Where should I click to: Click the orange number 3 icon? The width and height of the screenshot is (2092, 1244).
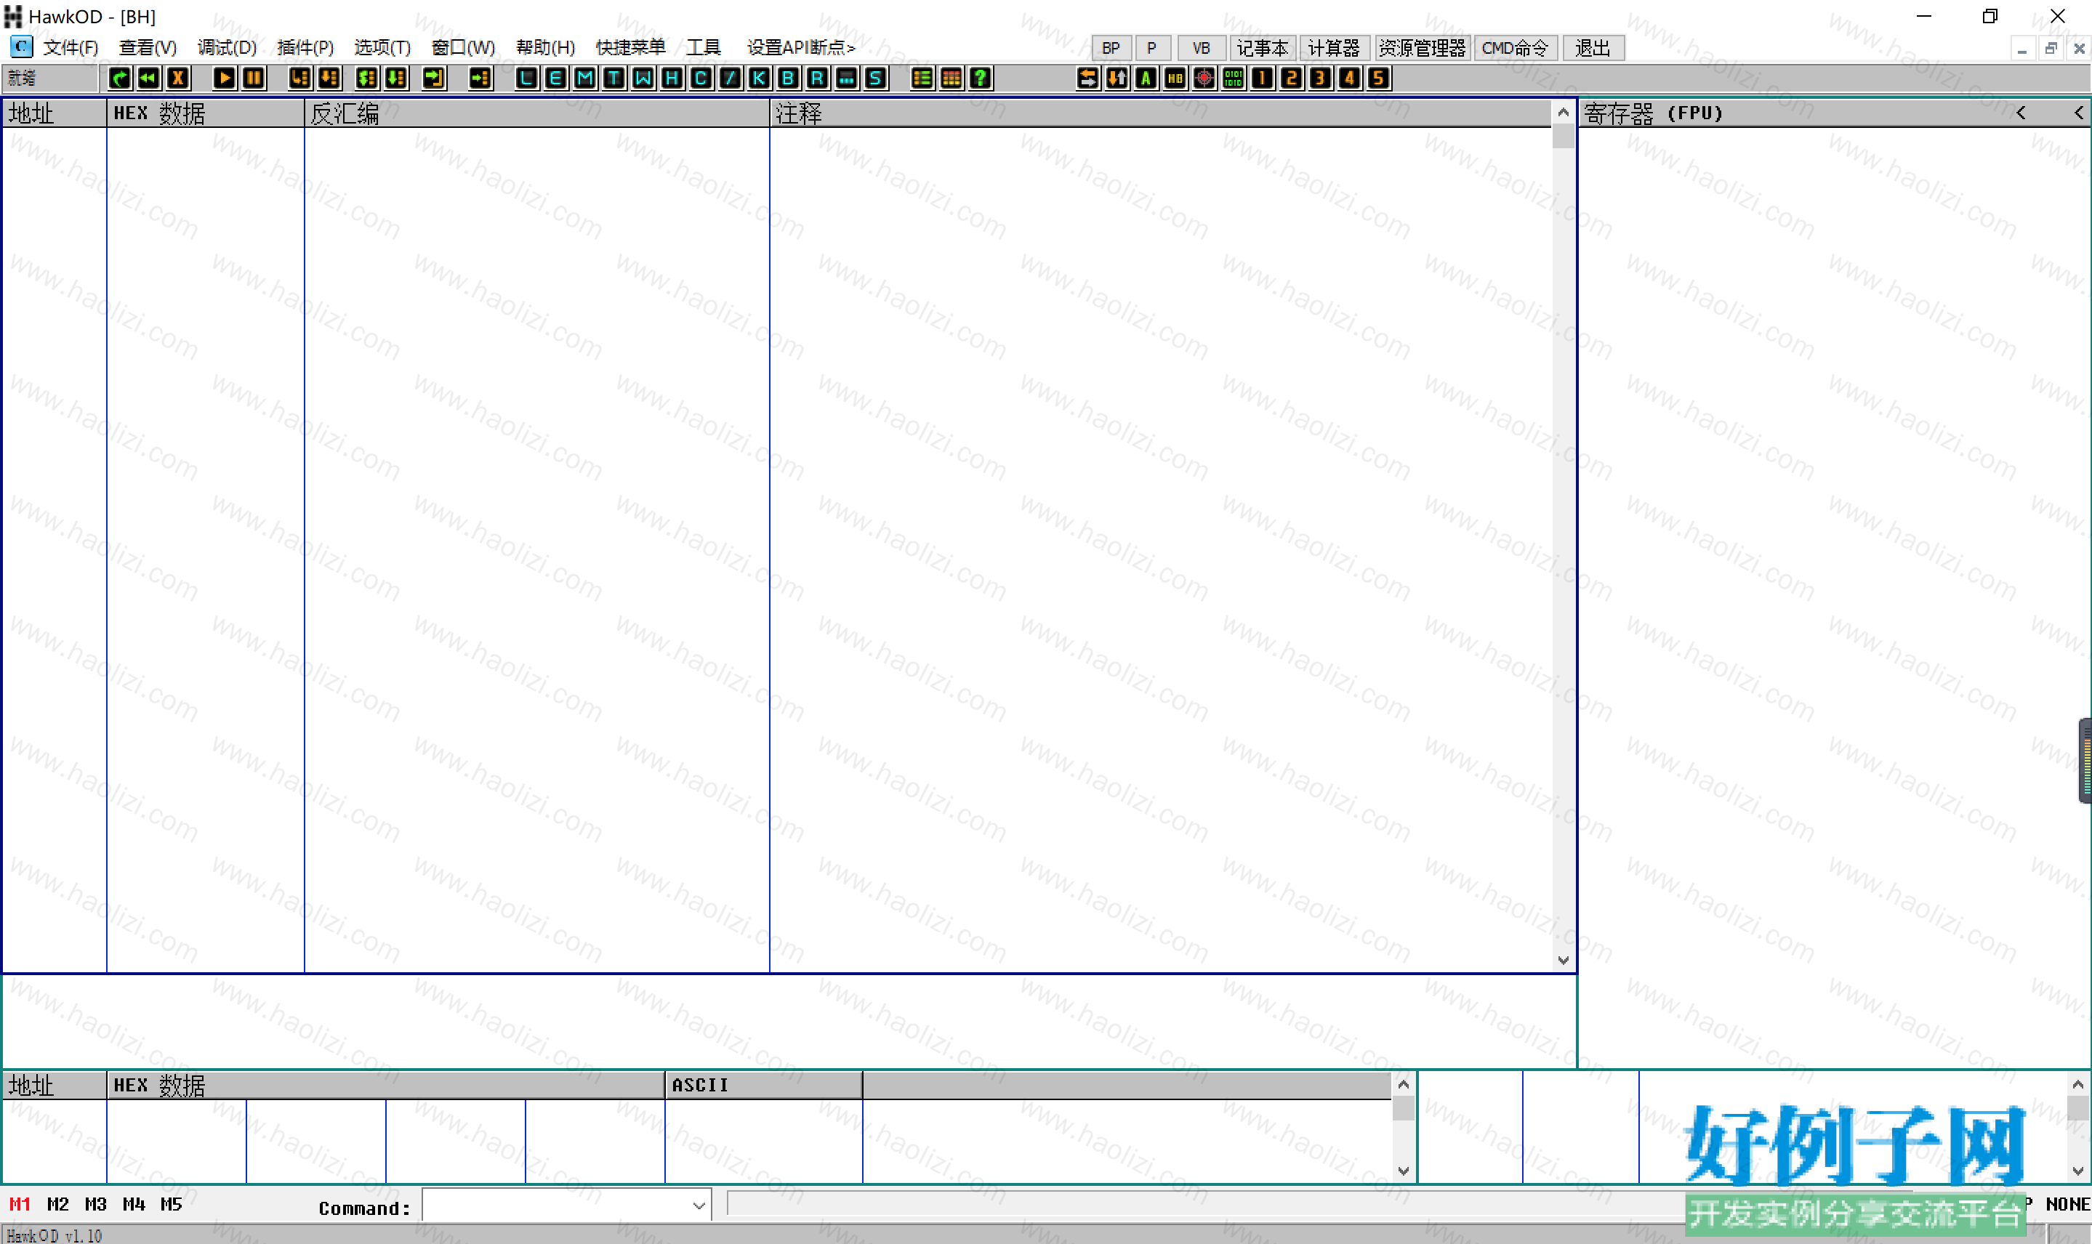pos(1321,78)
